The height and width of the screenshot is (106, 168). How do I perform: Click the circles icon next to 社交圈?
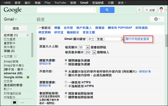[x=16, y=56]
